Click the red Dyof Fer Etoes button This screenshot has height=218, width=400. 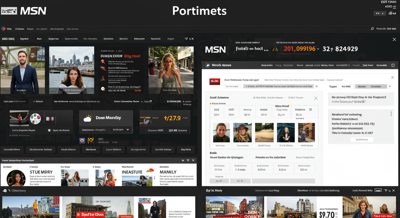(x=91, y=215)
